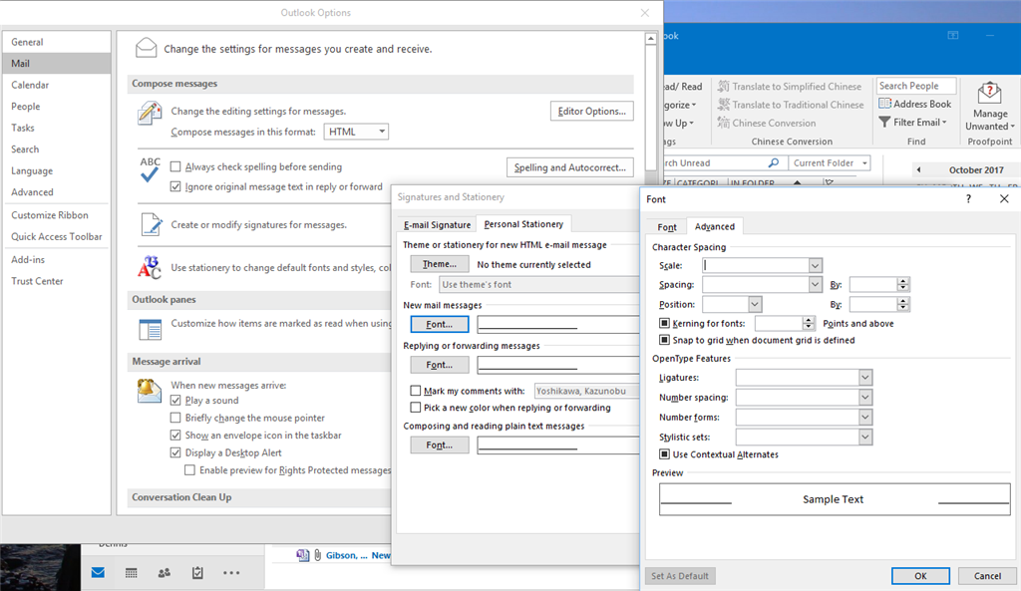Click Spelling and Autocorrect button

pos(569,167)
